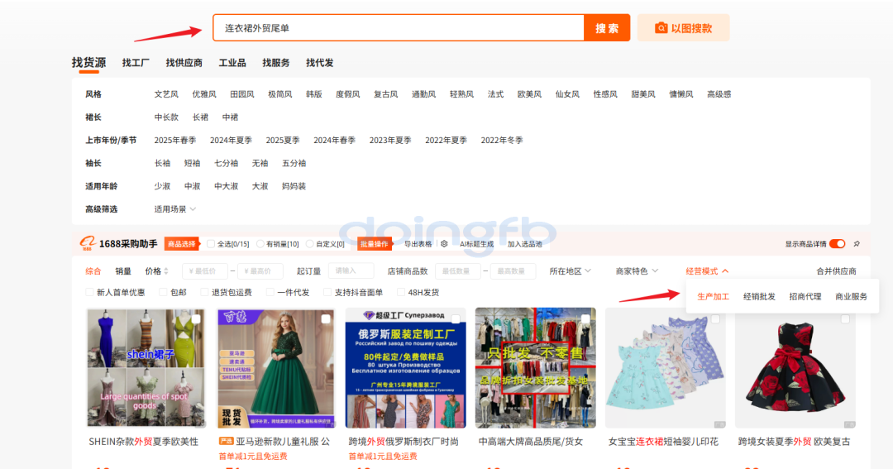Open the 商家特色 dropdown
893x469 pixels.
pyautogui.click(x=637, y=271)
